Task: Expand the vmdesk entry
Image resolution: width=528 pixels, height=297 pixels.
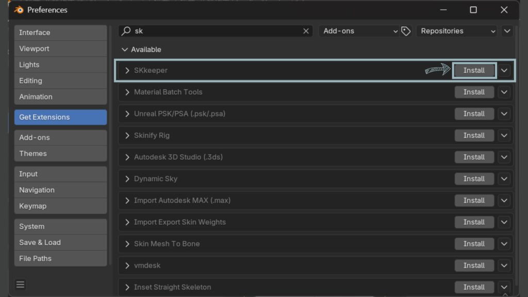Action: click(127, 266)
